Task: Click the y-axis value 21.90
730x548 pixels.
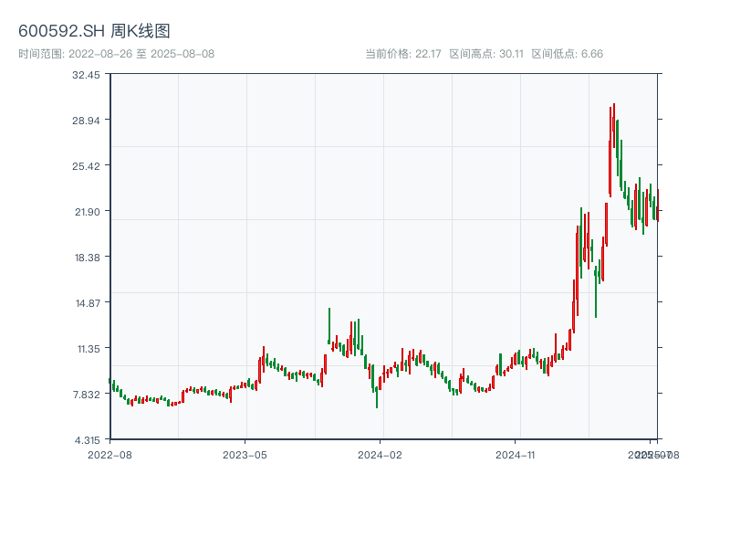Action: coord(88,212)
